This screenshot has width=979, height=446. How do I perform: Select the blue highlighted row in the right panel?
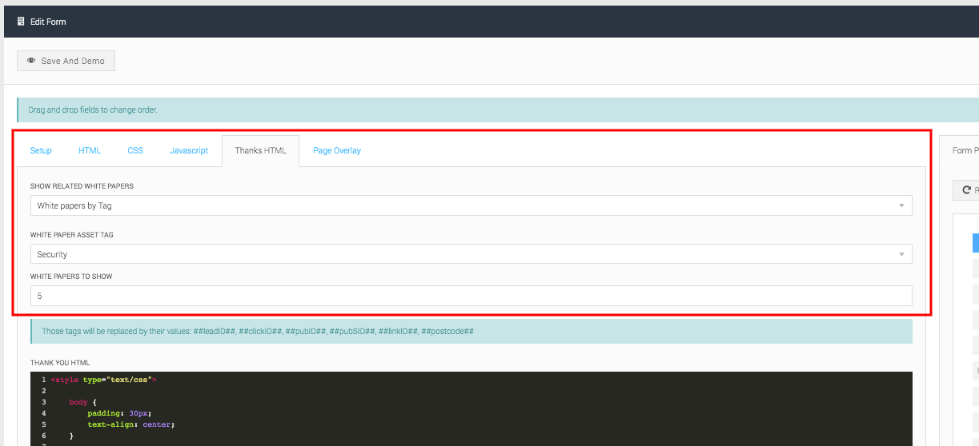click(975, 243)
